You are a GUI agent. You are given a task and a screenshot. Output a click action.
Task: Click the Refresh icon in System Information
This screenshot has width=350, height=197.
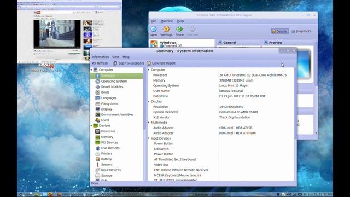tap(94, 63)
